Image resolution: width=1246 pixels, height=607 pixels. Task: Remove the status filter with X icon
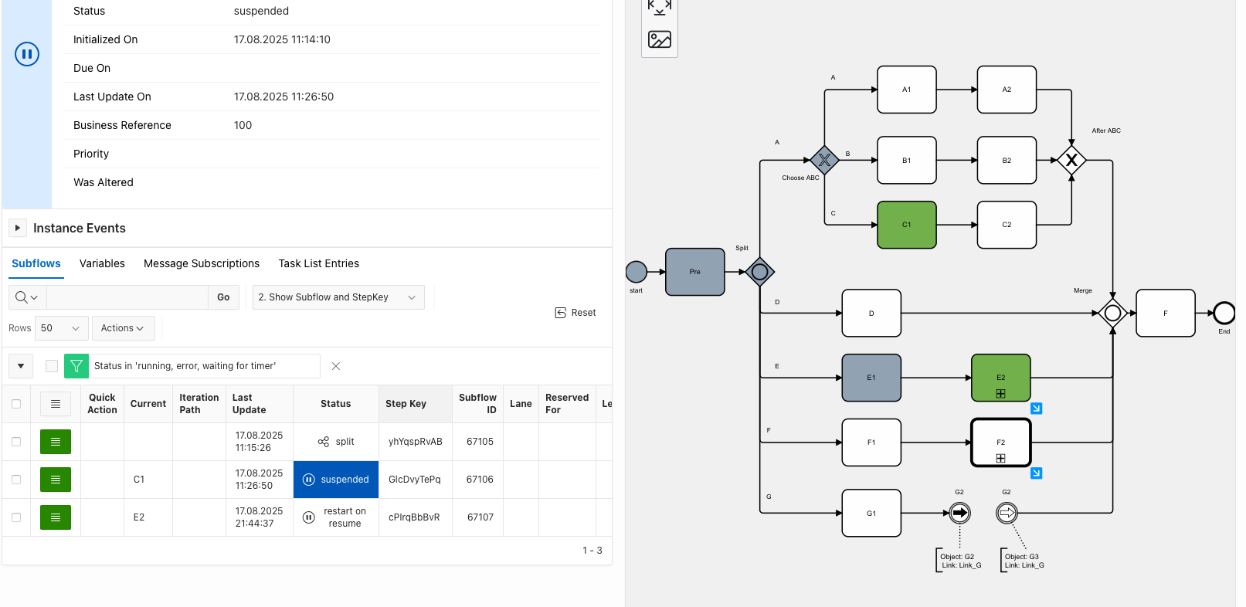click(x=336, y=366)
